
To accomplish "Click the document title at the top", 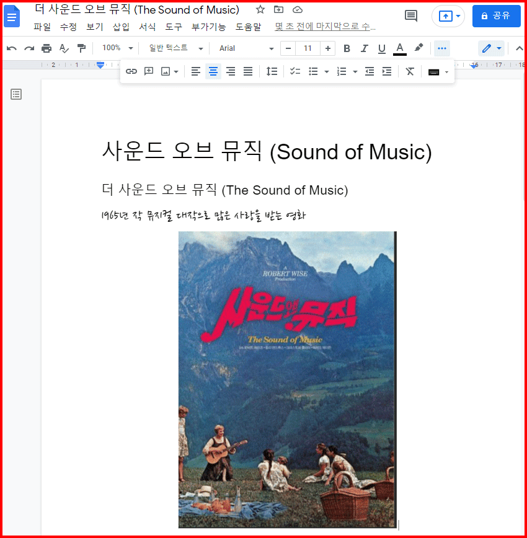I will [136, 10].
